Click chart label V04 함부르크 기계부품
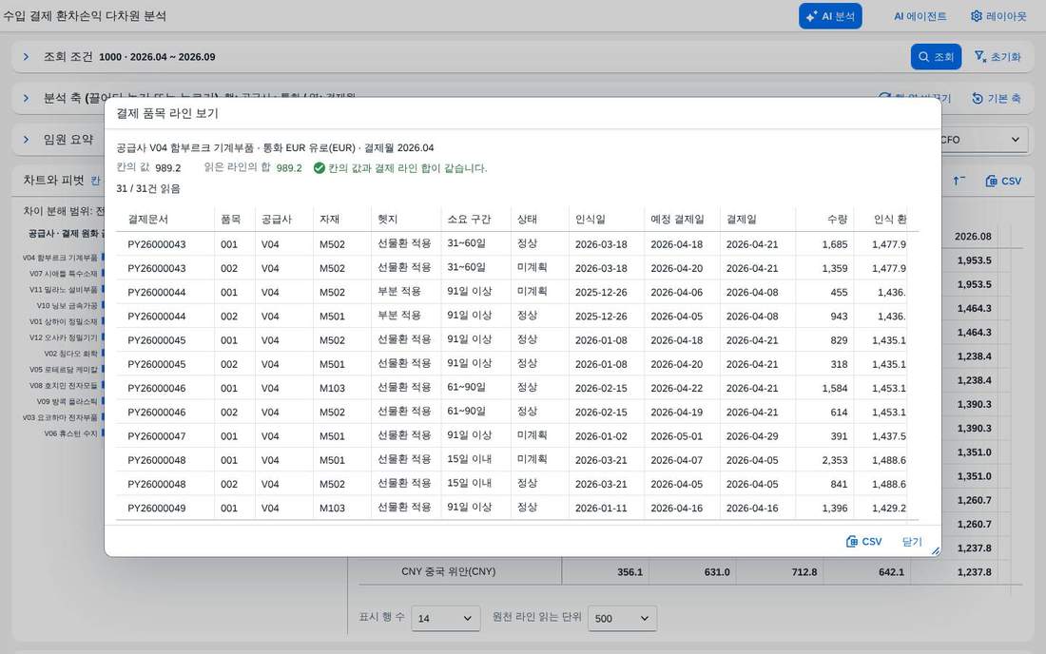Image resolution: width=1046 pixels, height=654 pixels. click(59, 258)
